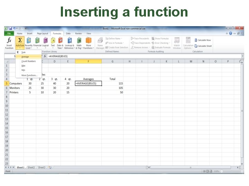Choose Average from the AutoSum menu
This screenshot has height=186, width=249.
coord(29,56)
